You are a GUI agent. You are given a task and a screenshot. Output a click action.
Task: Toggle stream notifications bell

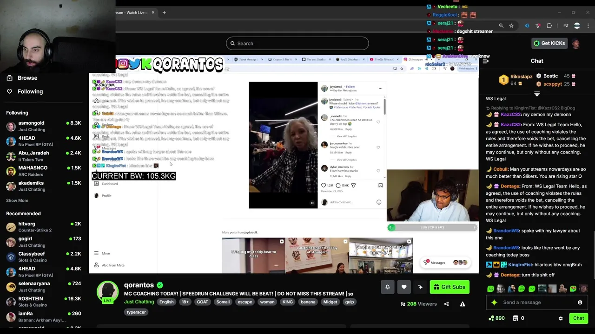387,287
